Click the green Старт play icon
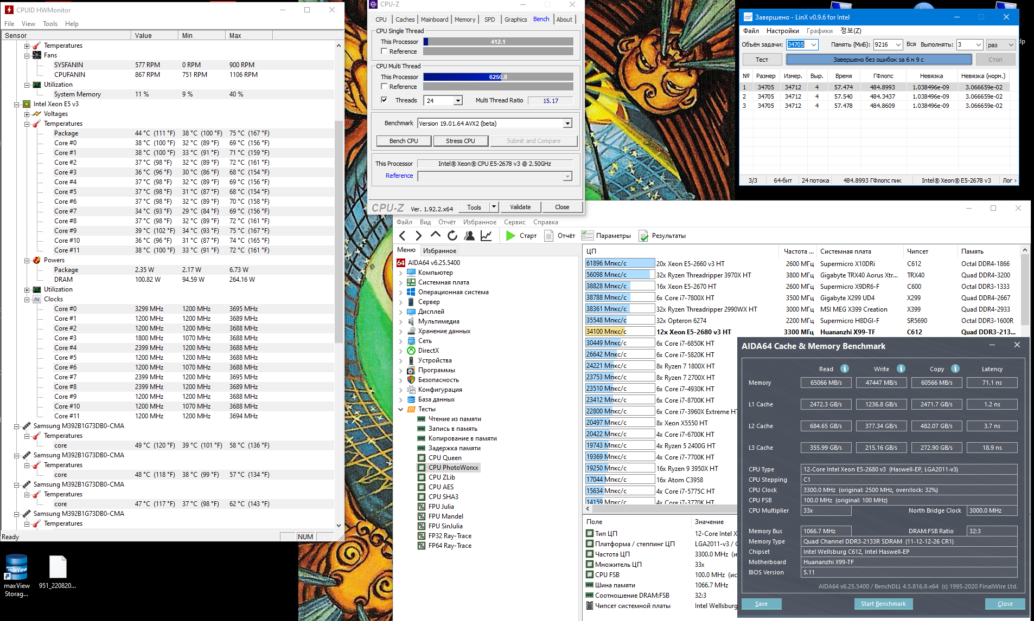Image resolution: width=1034 pixels, height=621 pixels. (x=510, y=236)
